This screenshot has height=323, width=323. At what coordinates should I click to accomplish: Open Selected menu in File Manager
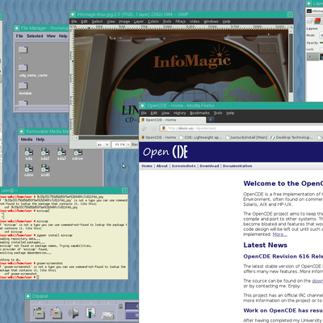tap(35, 36)
